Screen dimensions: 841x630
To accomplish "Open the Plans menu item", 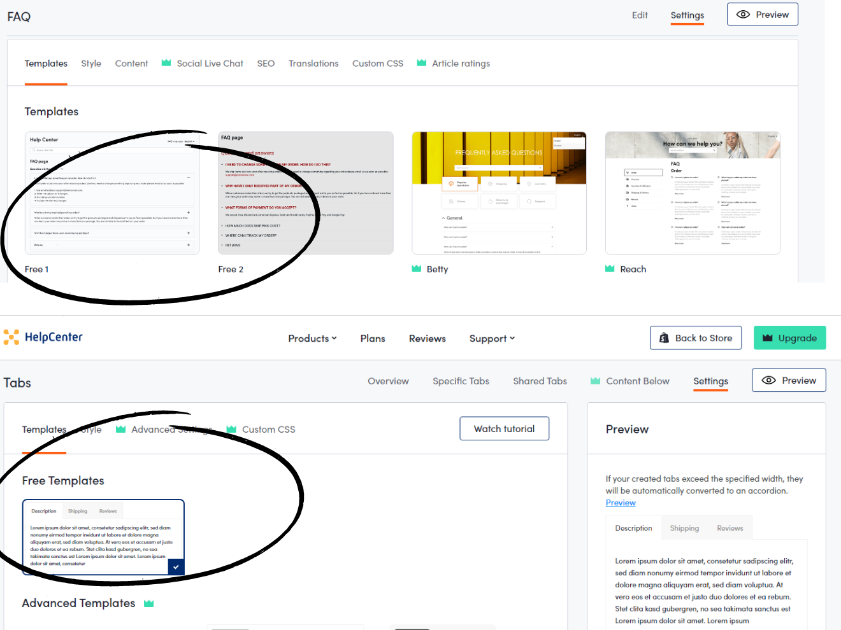I will coord(373,339).
